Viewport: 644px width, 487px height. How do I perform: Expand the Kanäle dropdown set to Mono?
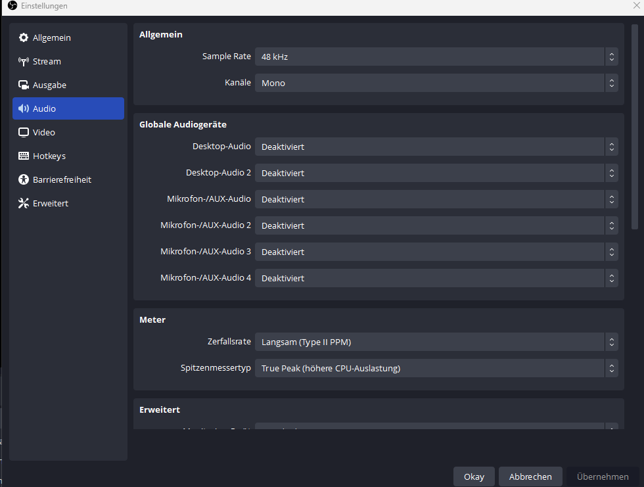pyautogui.click(x=436, y=83)
